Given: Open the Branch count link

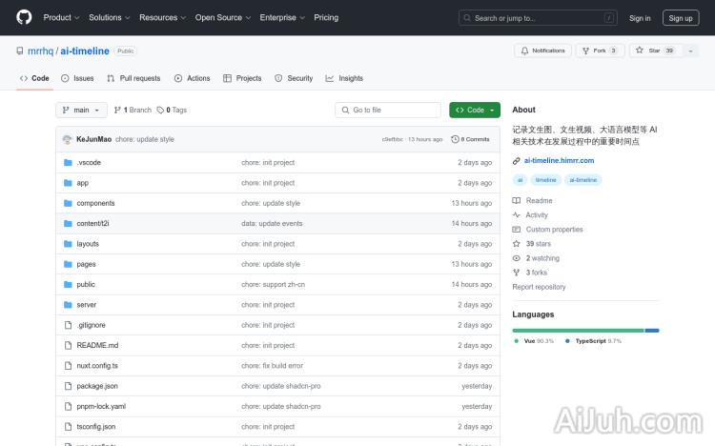Looking at the screenshot, I should 133,110.
